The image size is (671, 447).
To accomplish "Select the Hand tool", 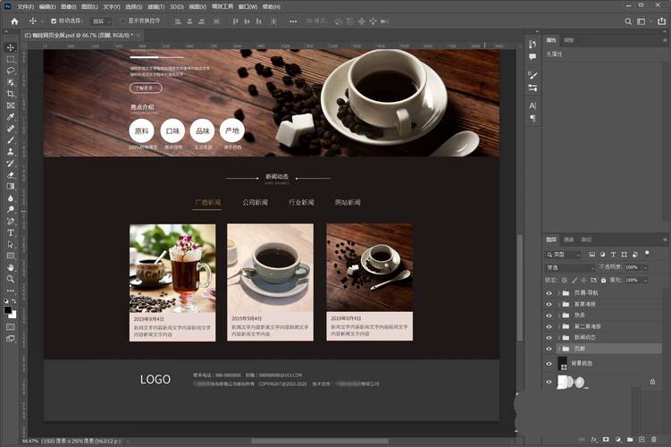I will tap(11, 266).
